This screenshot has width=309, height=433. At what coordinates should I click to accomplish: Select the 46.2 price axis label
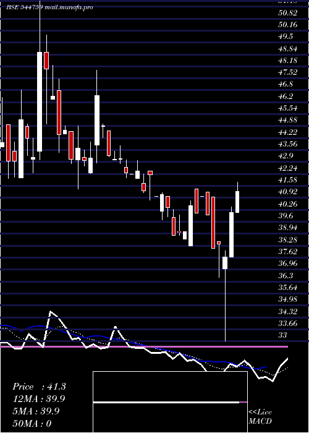coord(286,96)
